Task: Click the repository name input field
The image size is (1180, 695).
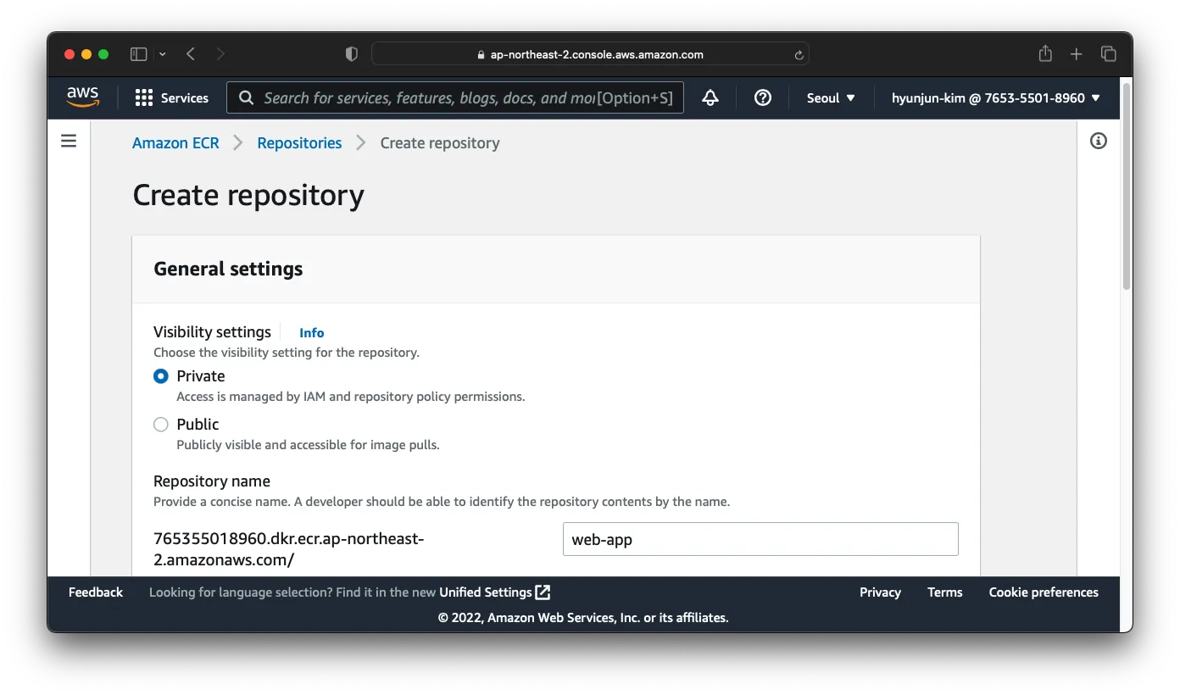Action: 760,539
